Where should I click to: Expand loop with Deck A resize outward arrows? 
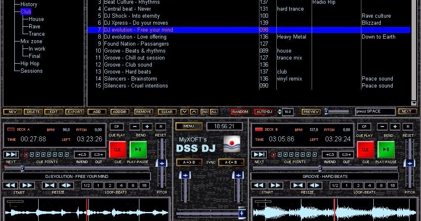66,185
